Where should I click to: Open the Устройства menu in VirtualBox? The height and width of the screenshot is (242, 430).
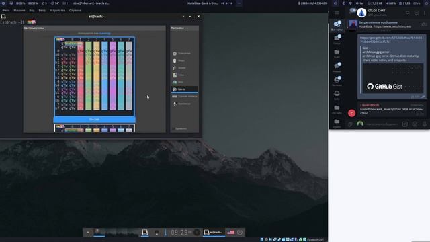pyautogui.click(x=57, y=11)
